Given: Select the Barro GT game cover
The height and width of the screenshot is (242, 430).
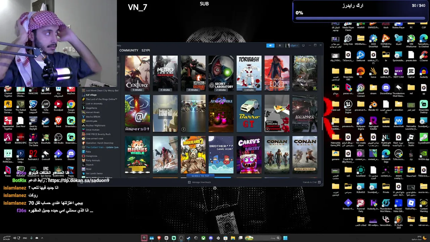Looking at the screenshot, I should pos(249,113).
